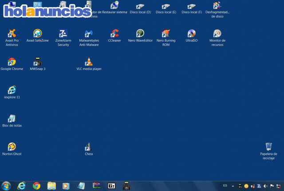Launch 7-Zip from the taskbar
This screenshot has height=191, width=284.
point(111,186)
